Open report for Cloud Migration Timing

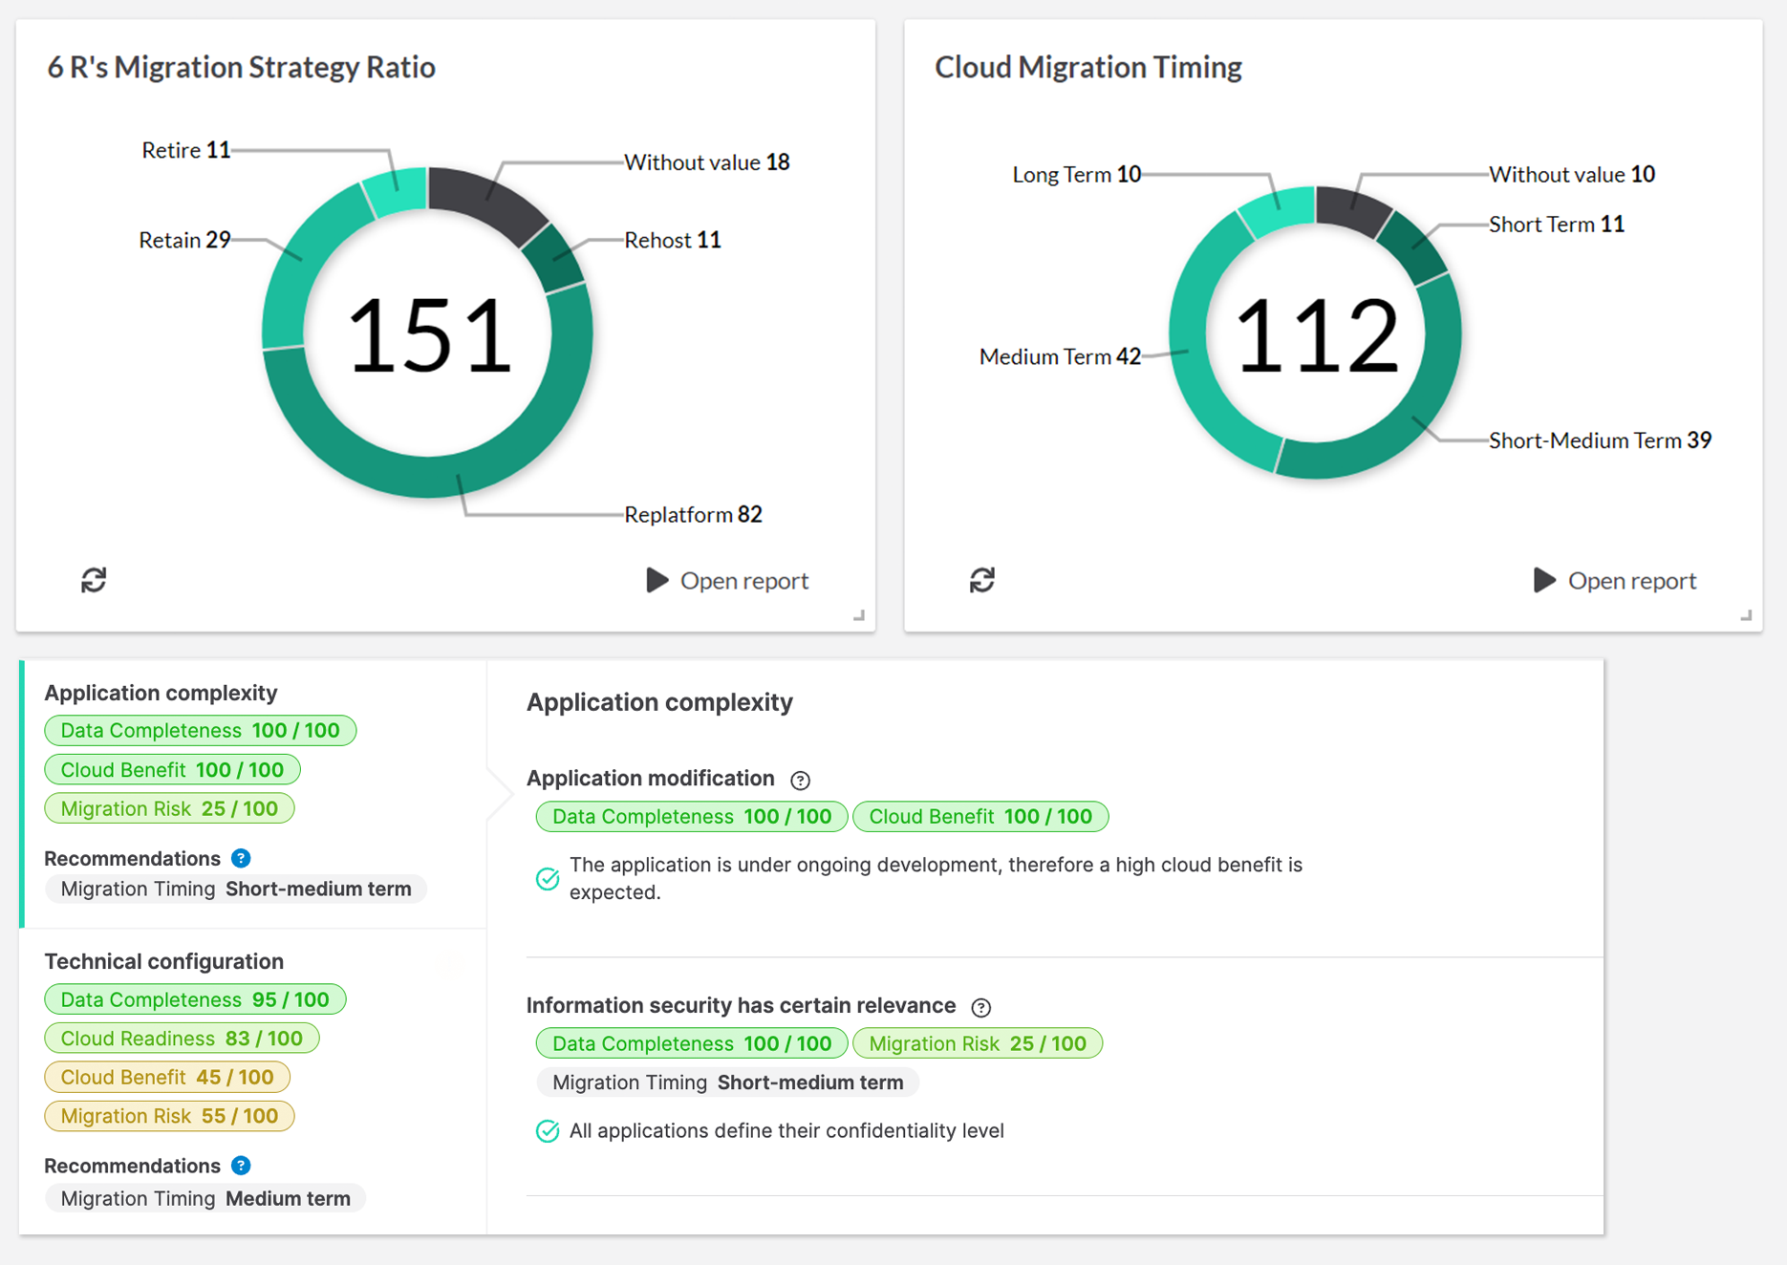[1615, 580]
